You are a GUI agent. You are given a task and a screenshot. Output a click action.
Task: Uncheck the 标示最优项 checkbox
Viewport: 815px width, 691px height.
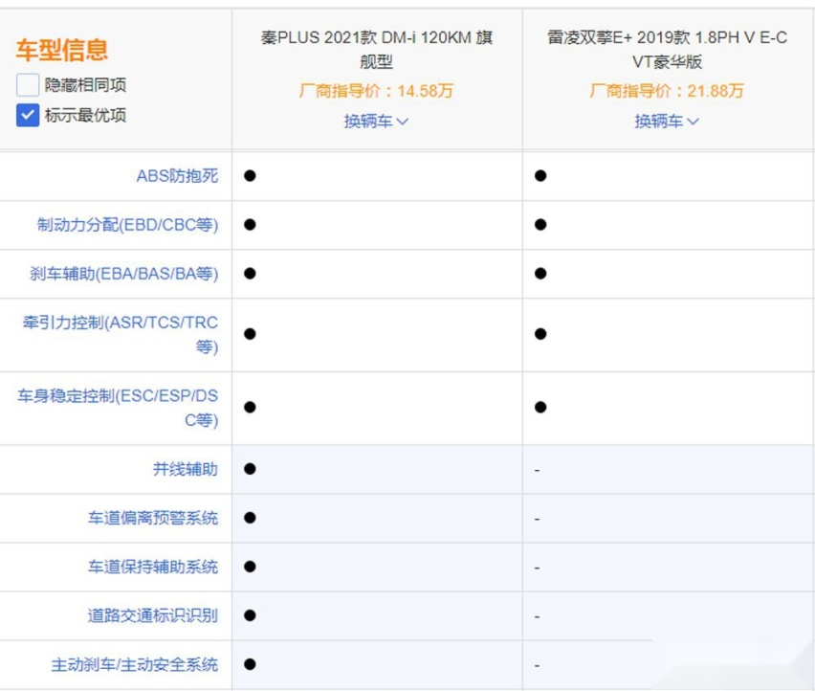pos(28,116)
